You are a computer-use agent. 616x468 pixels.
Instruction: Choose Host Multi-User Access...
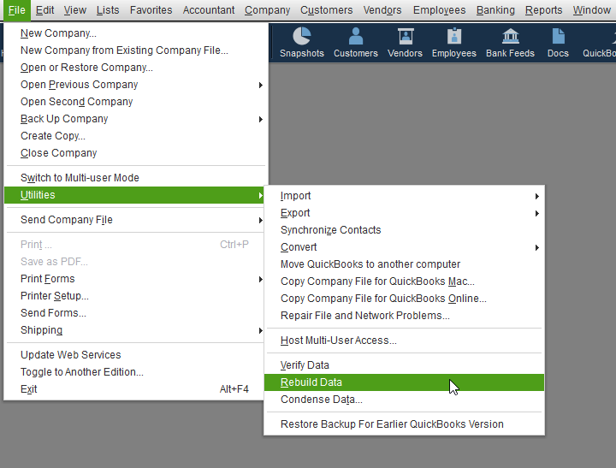click(x=404, y=341)
